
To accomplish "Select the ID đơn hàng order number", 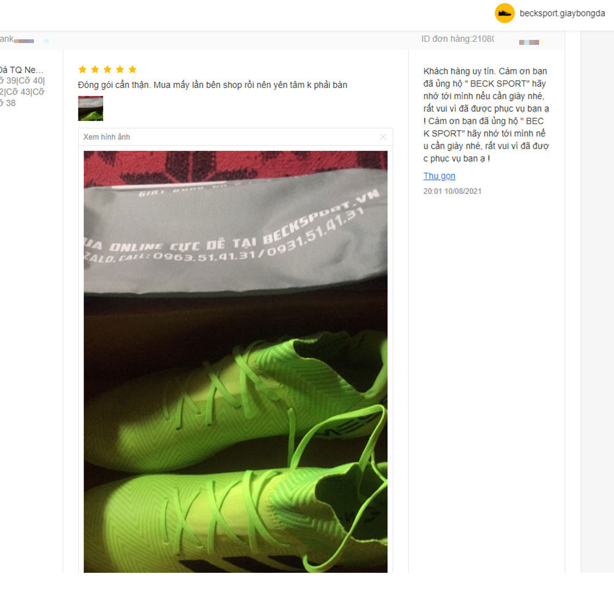I will [x=457, y=39].
